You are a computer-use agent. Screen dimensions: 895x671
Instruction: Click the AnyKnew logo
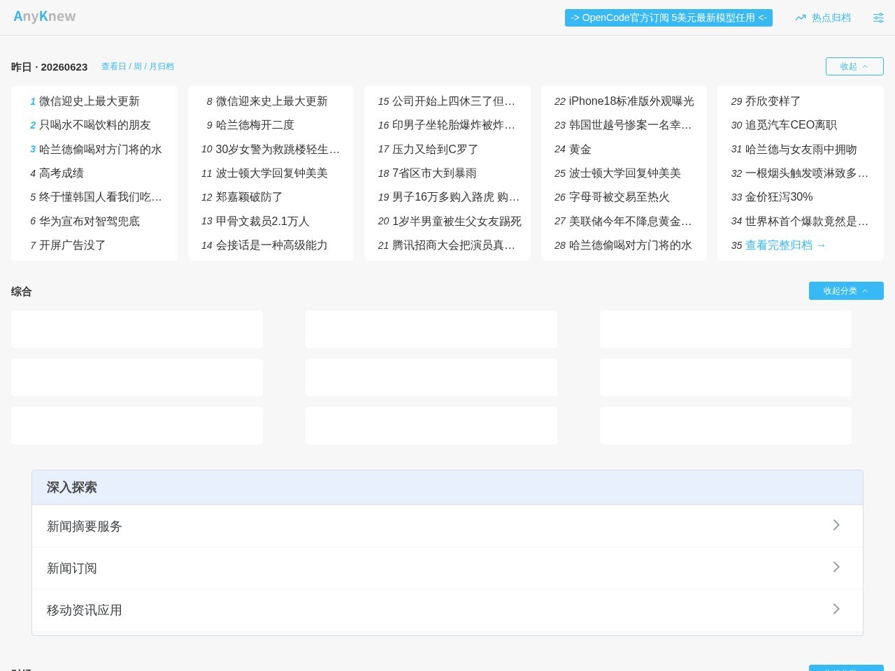[x=45, y=17]
